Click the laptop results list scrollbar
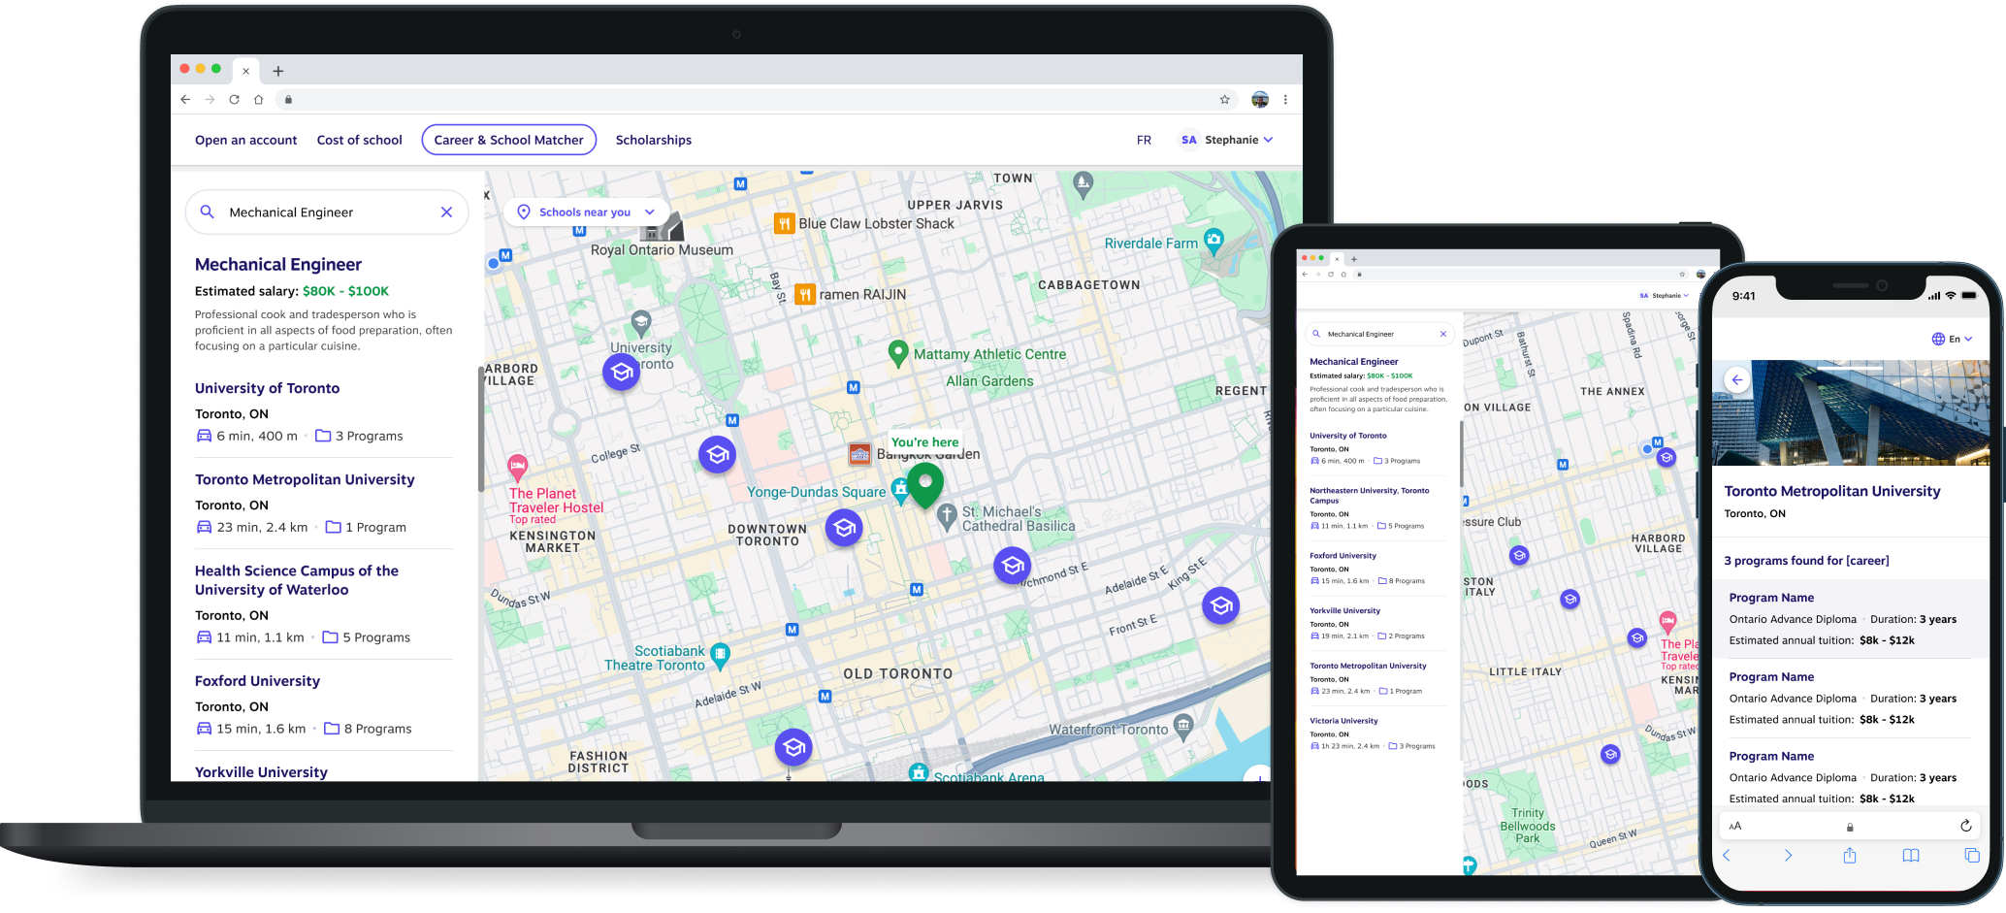2006x913 pixels. [481, 428]
